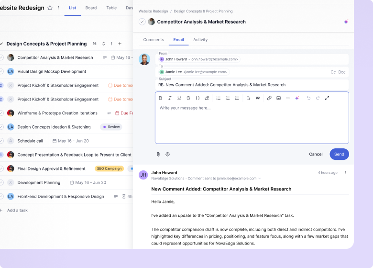Insert a block quote
This screenshot has height=268, width=373.
(258, 98)
